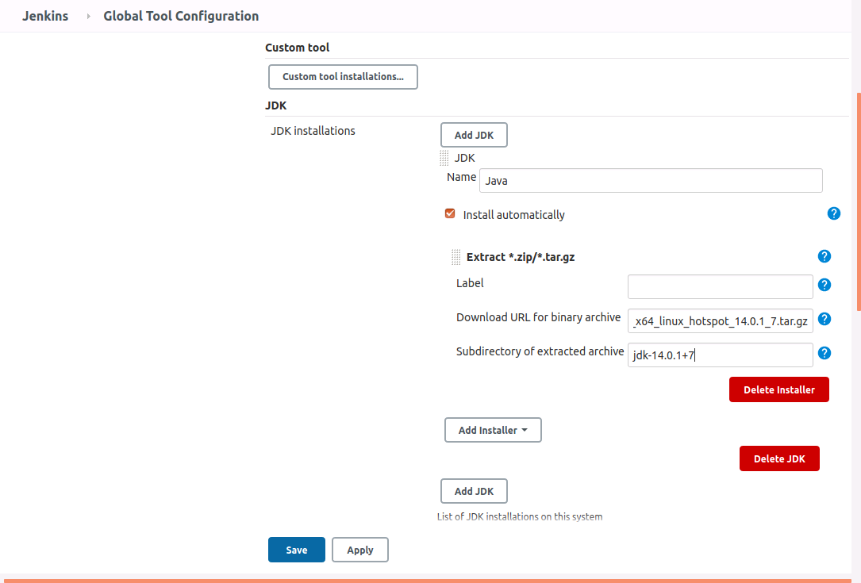Click the Save button
The height and width of the screenshot is (583, 861).
tap(296, 550)
